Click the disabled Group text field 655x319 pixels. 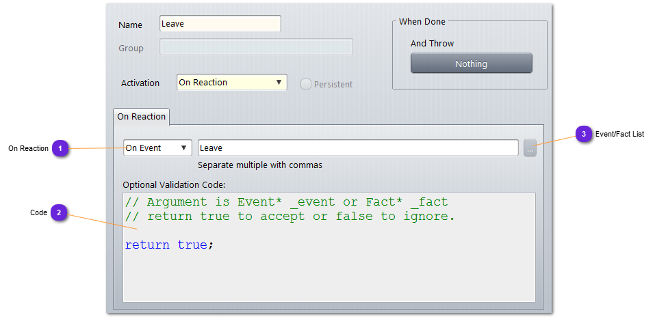(256, 47)
